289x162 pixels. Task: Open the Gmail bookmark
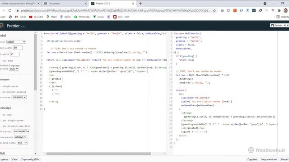tap(20, 17)
